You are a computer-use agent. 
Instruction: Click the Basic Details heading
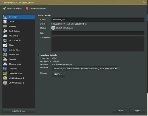(44, 15)
